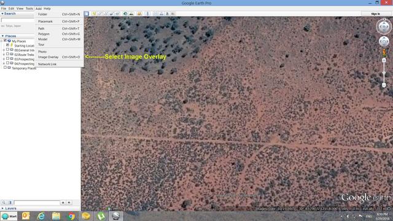Click the yellow Add Placemark pushpin icon

click(x=94, y=14)
